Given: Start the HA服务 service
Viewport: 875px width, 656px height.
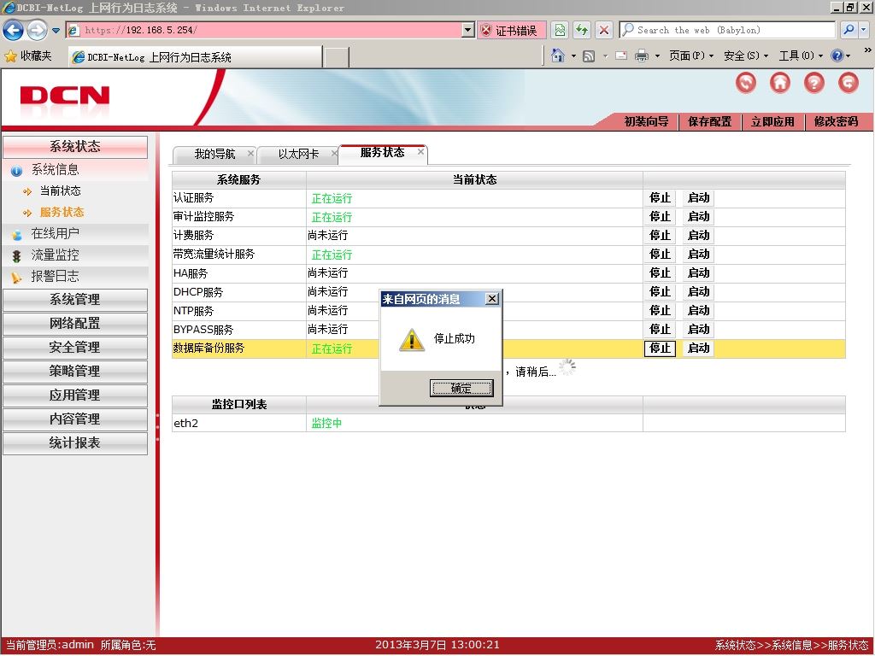Looking at the screenshot, I should click(x=698, y=273).
